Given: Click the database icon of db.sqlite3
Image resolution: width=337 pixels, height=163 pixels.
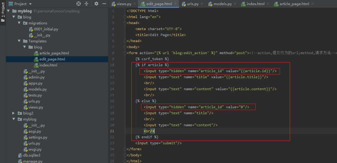Looking at the screenshot, I should [x=20, y=155].
